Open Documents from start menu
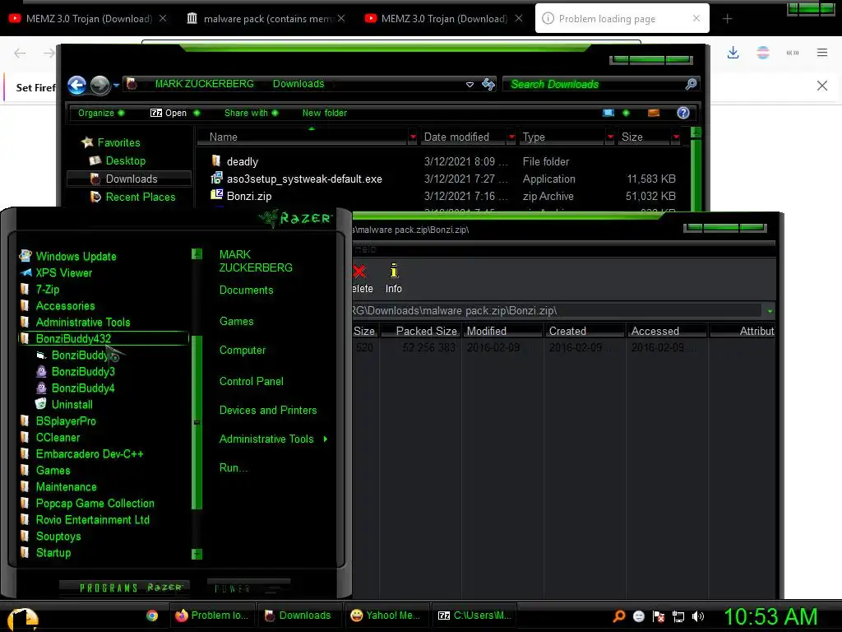This screenshot has height=632, width=842. tap(246, 290)
